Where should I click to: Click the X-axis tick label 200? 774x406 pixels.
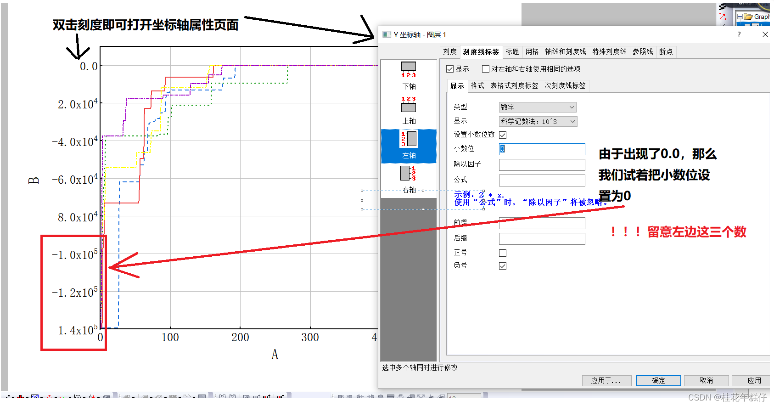pos(240,338)
